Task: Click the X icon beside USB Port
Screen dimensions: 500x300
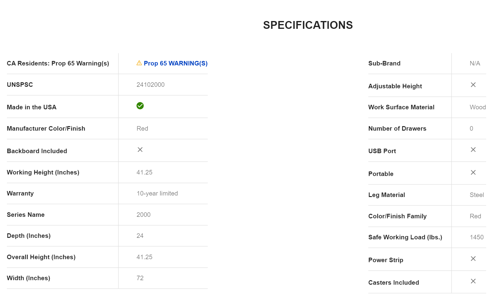Action: point(473,150)
